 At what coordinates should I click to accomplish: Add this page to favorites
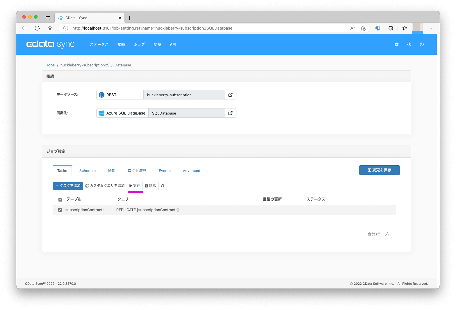click(363, 28)
